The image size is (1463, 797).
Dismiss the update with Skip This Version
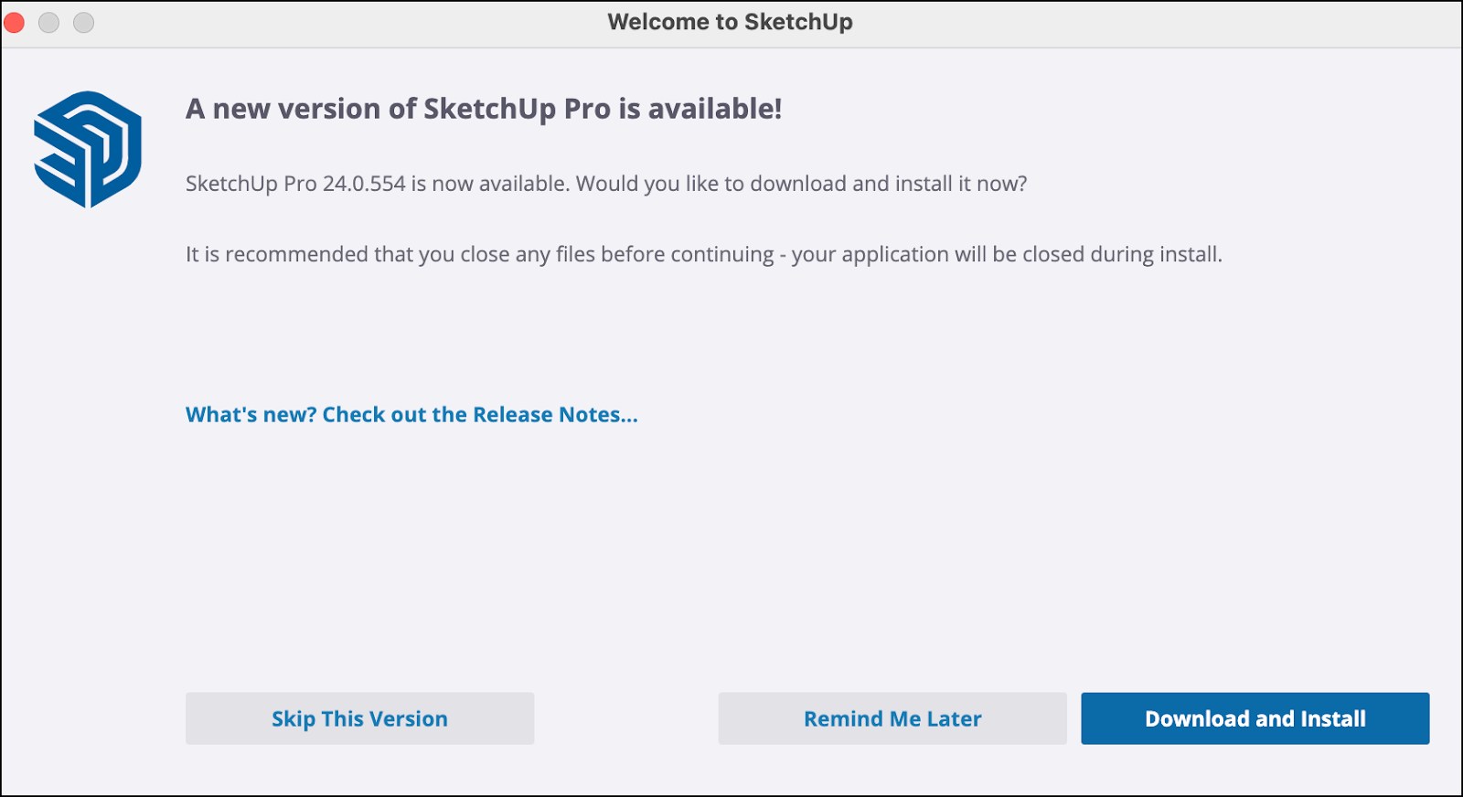[x=359, y=718]
